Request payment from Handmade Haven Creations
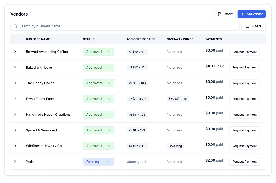This screenshot has width=276, height=183. (x=244, y=115)
